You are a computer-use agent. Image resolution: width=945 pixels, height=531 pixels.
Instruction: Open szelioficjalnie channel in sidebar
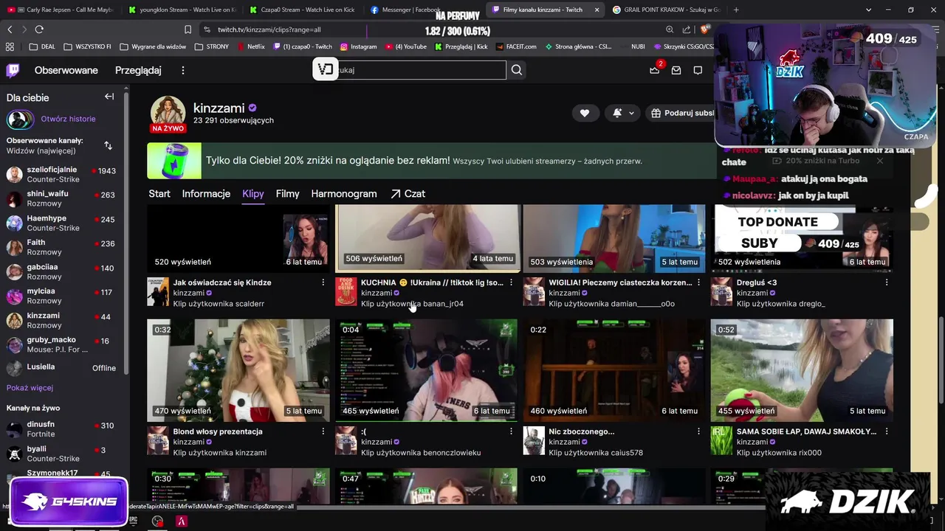click(61, 174)
